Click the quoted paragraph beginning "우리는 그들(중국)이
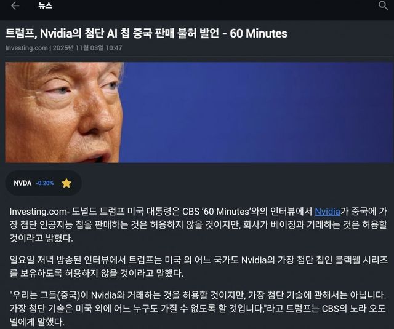This screenshot has height=329, width=394. 198,308
